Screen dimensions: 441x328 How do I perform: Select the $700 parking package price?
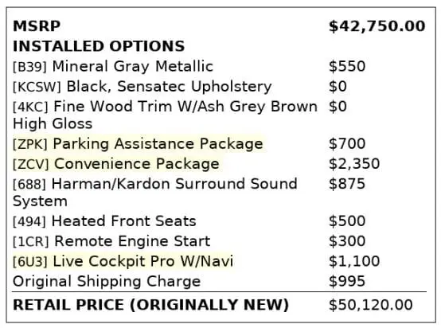point(347,144)
